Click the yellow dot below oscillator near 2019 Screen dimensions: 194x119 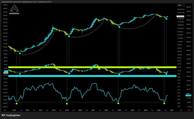click(x=67, y=104)
